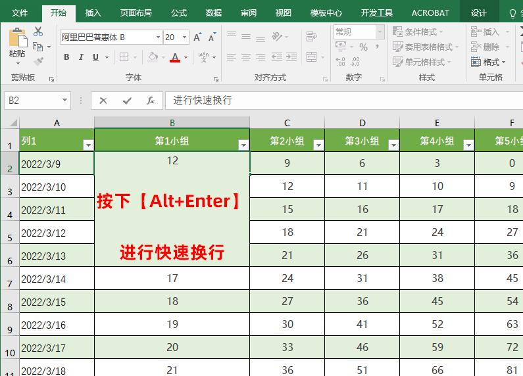Confirm formula entry with the checkmark icon
Viewport: 523px width, 376px height.
(127, 101)
